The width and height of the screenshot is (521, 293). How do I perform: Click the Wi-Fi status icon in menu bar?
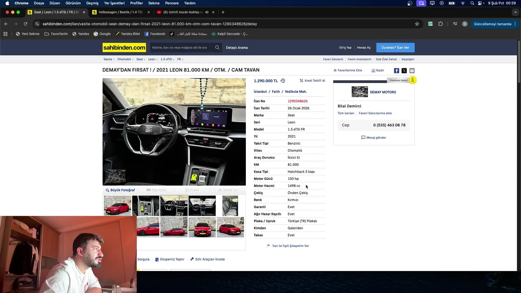462,3
